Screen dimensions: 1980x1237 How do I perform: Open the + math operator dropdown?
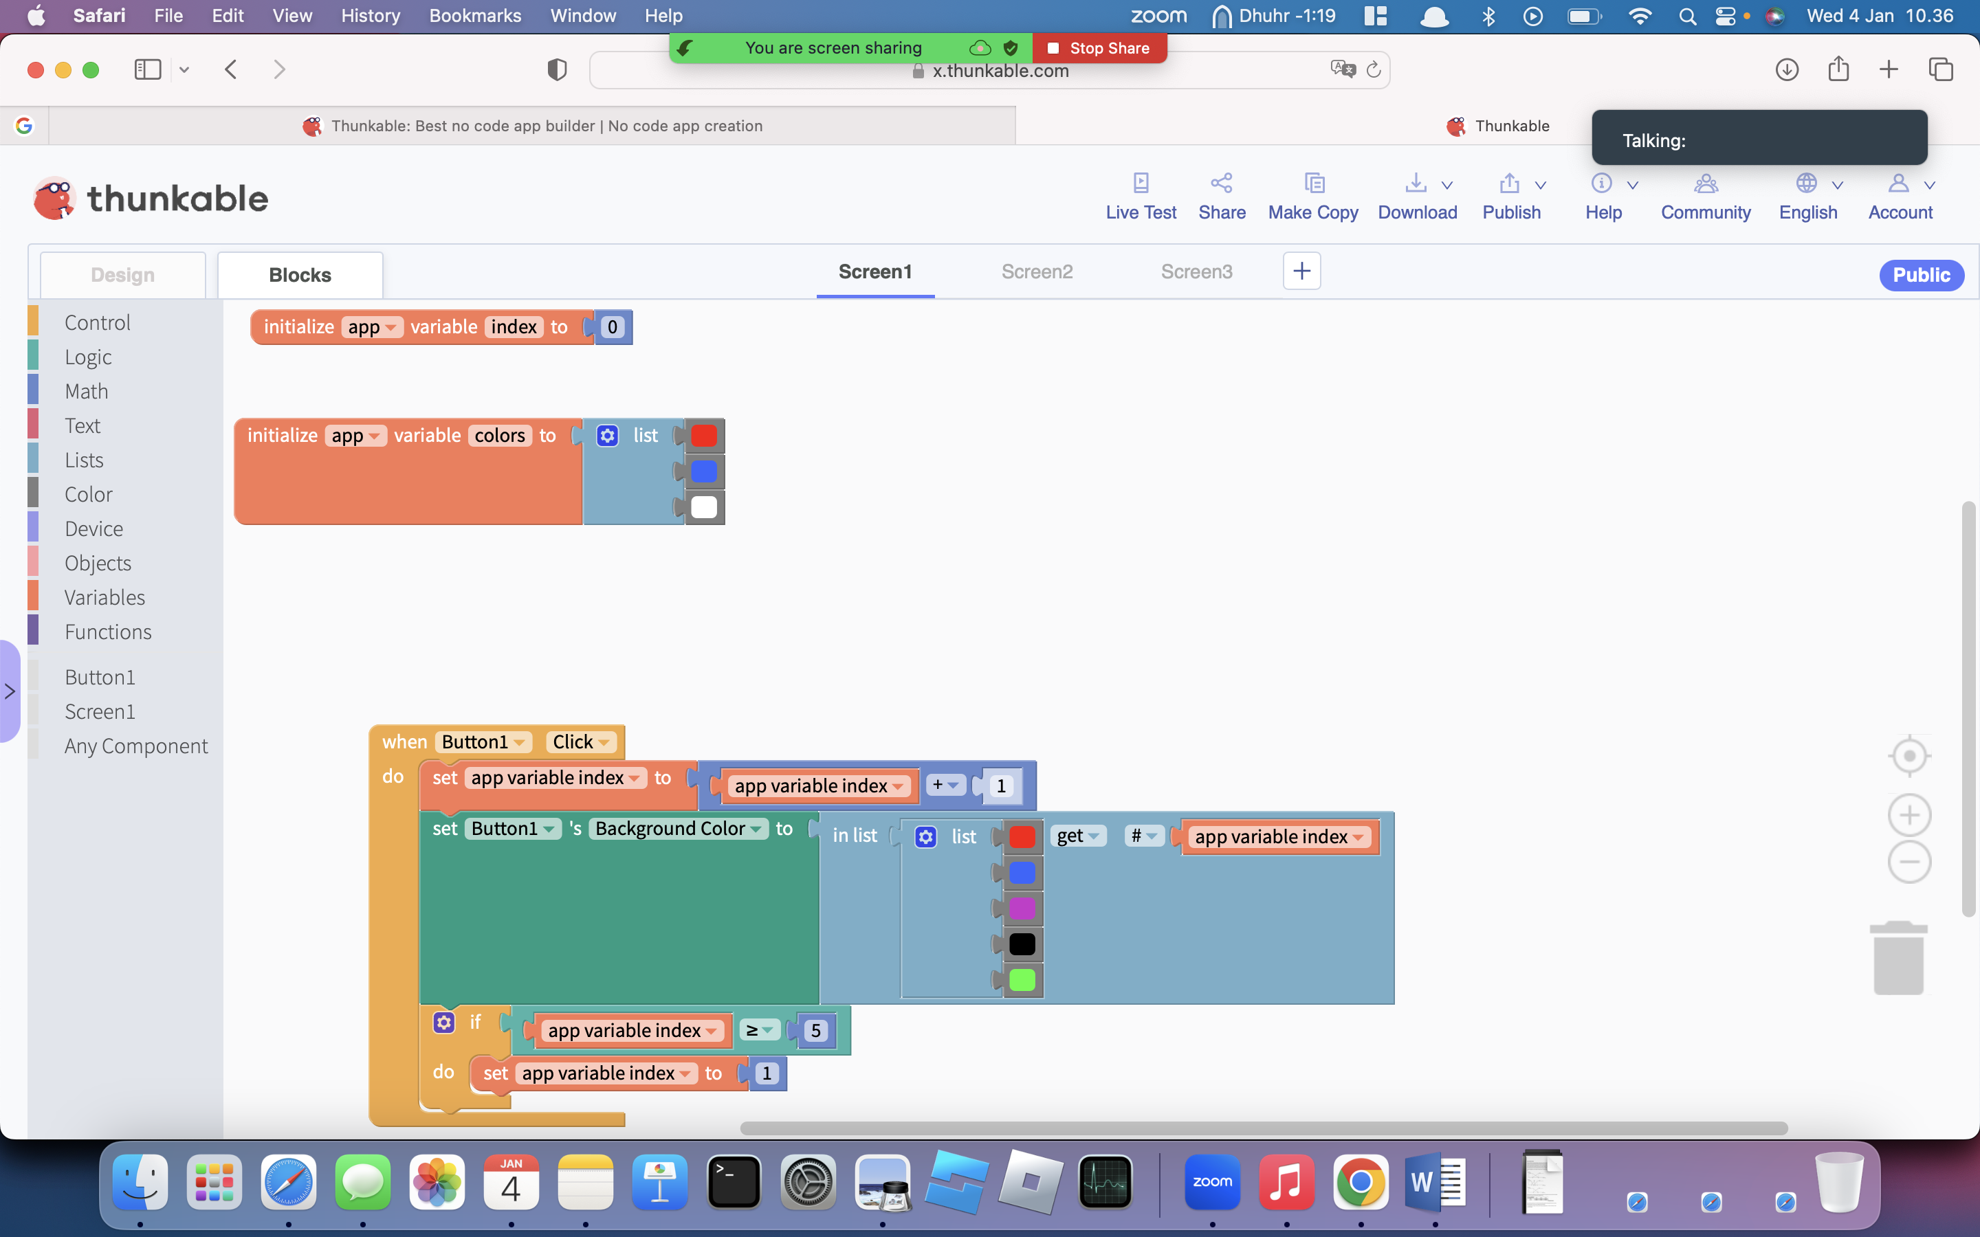point(945,785)
